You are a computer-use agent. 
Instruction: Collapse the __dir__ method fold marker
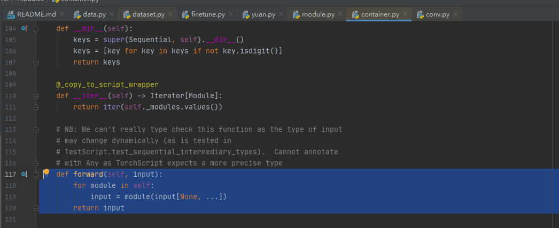(x=36, y=28)
